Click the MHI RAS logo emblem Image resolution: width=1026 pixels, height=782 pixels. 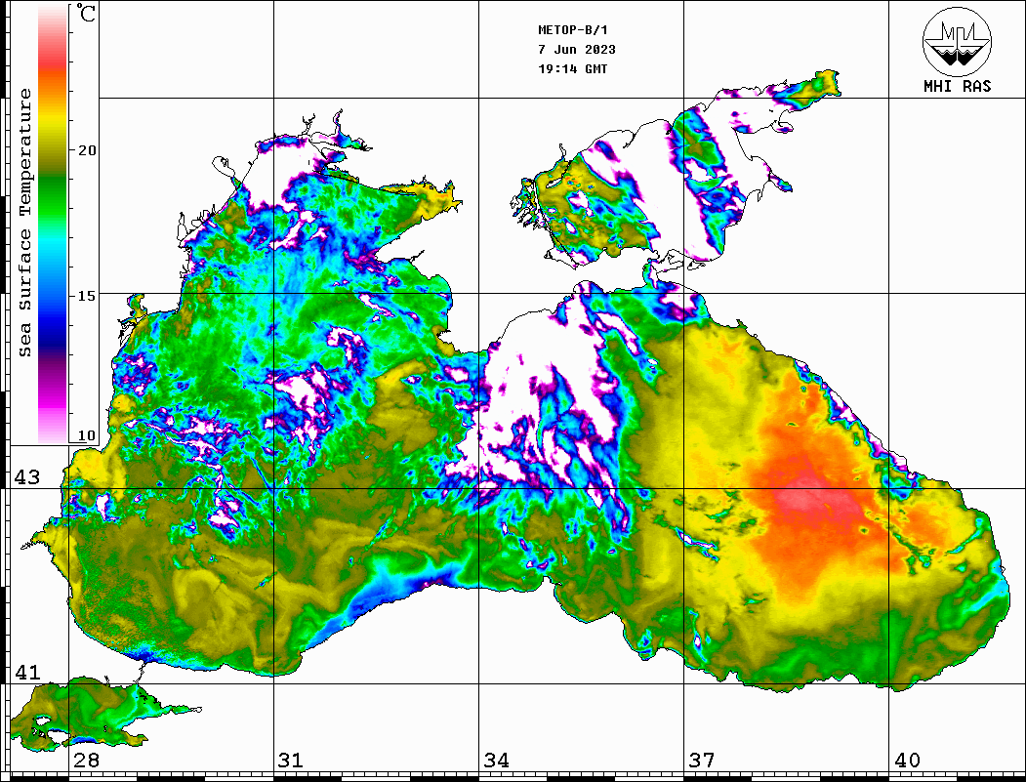pos(957,41)
